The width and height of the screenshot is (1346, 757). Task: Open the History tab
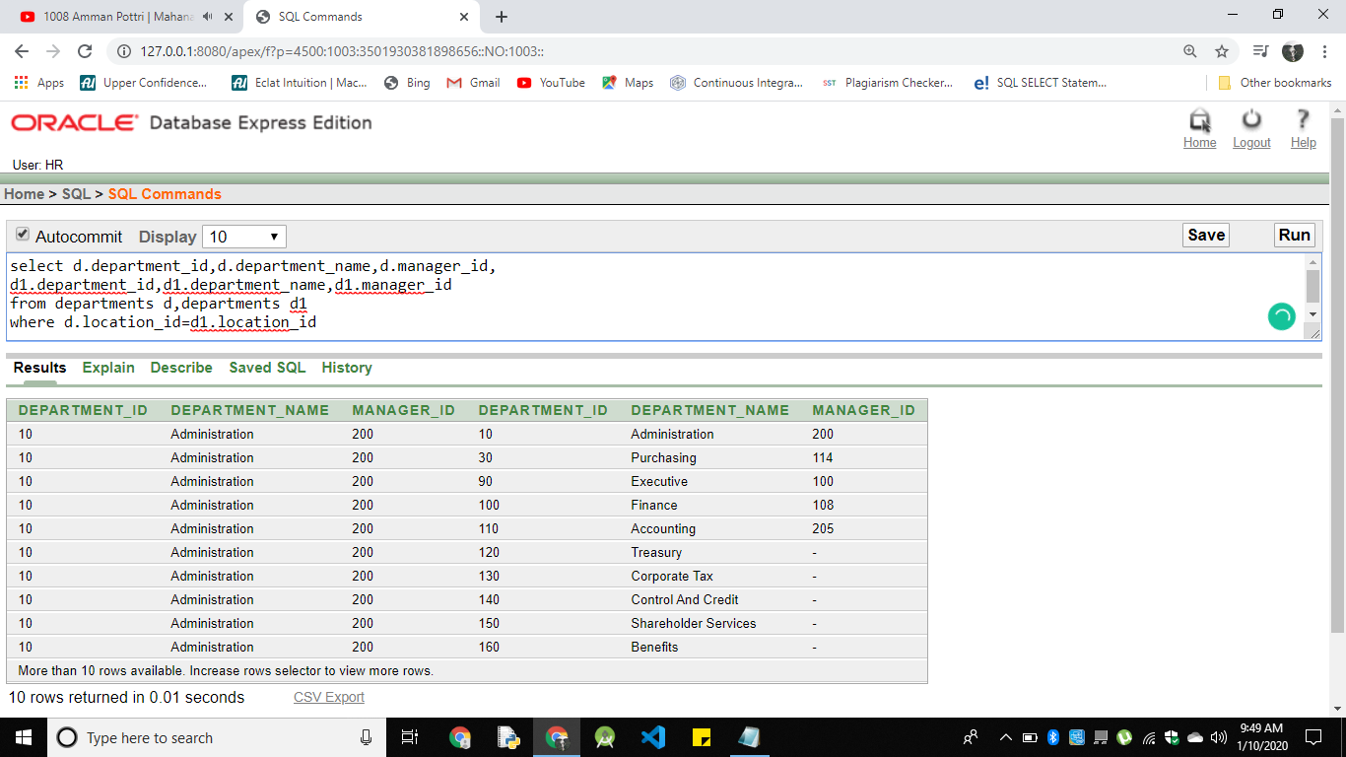coord(347,368)
